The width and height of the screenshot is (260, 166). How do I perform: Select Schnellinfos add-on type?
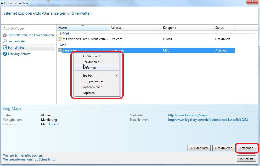(x=29, y=48)
